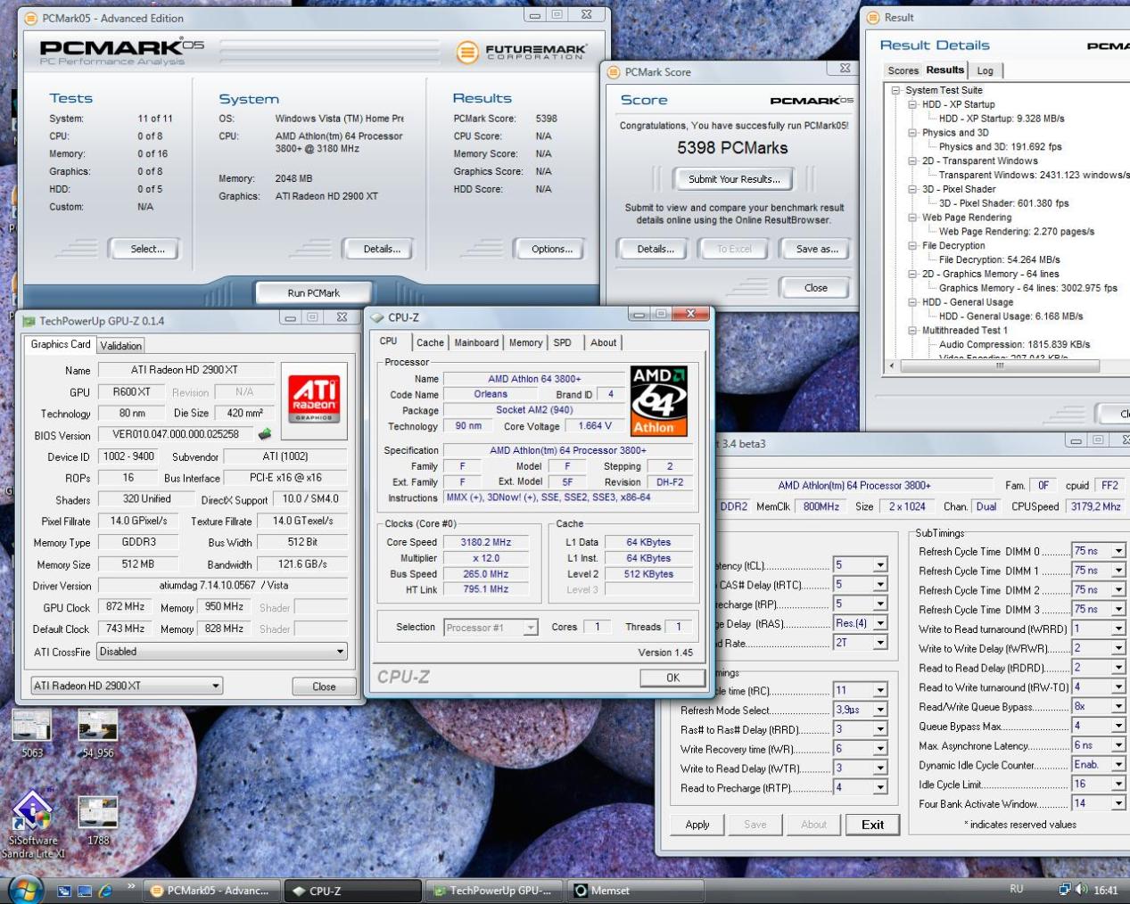Open the 5063 desktop screenshot thumbnail
This screenshot has height=904, width=1130.
pos(32,726)
